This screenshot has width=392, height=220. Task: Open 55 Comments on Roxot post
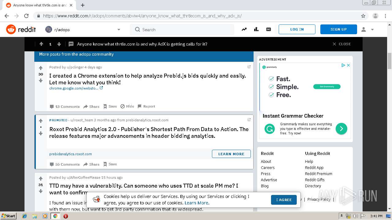65,164
